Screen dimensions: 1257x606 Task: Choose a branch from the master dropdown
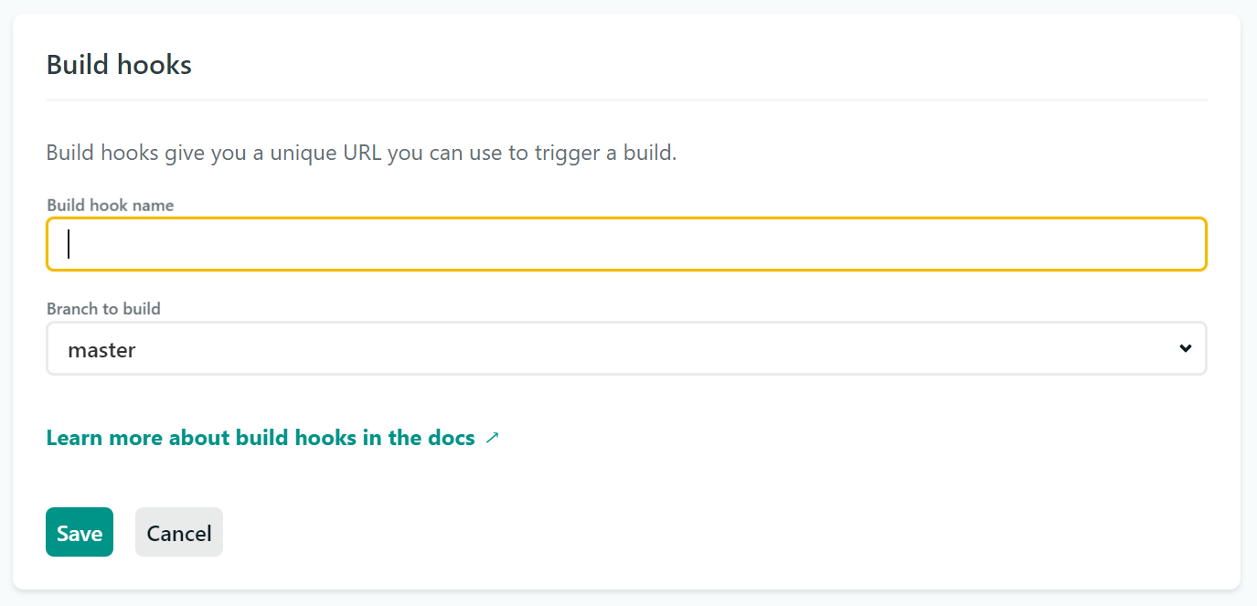point(628,348)
